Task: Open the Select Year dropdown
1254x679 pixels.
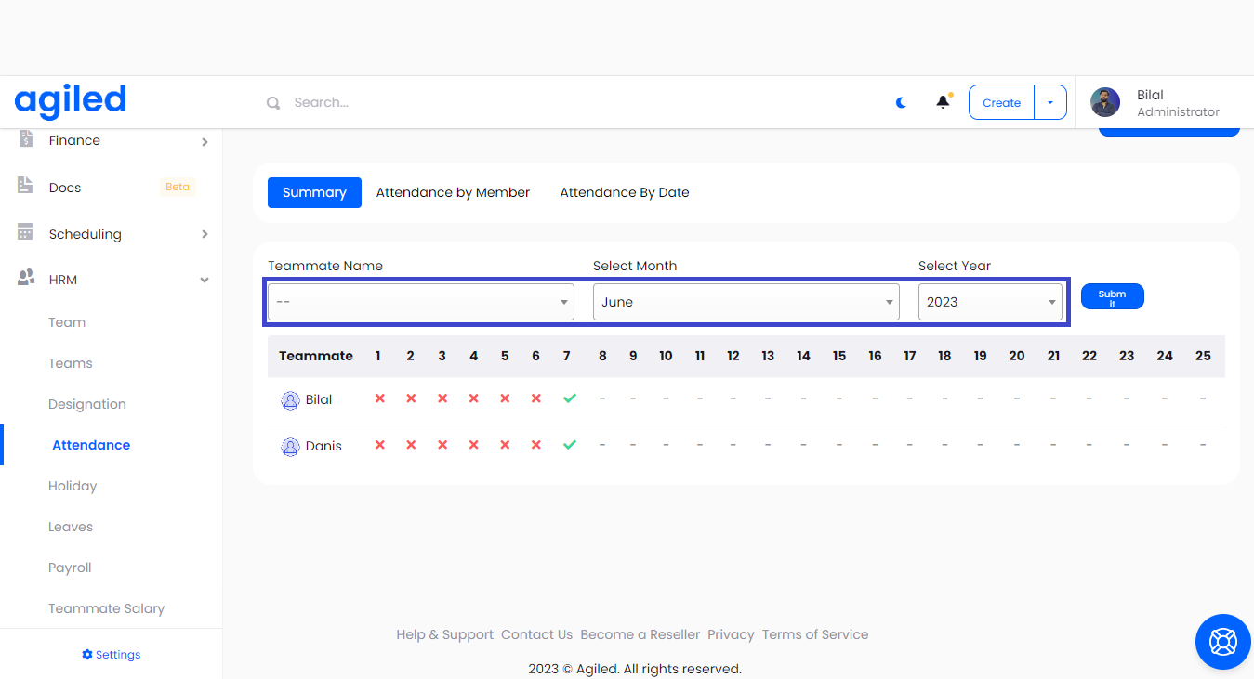Action: pos(989,302)
